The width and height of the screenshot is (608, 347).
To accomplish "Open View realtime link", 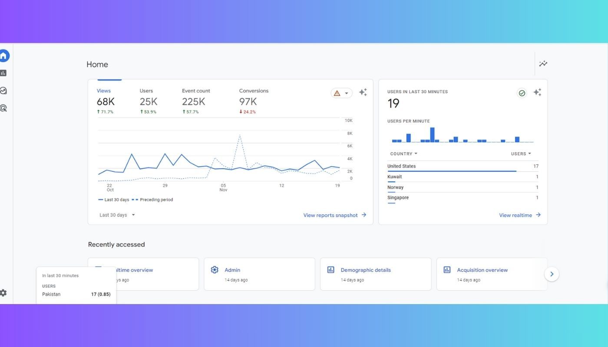I will tap(520, 215).
